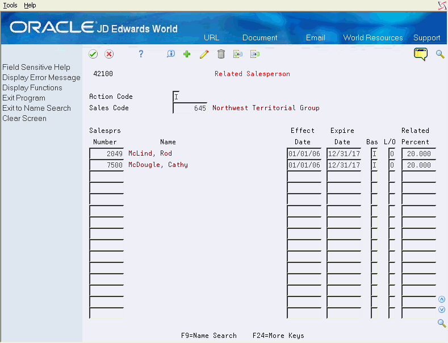This screenshot has width=448, height=343.
Task: Click the export arrow icon in toolbar
Action: (x=255, y=54)
